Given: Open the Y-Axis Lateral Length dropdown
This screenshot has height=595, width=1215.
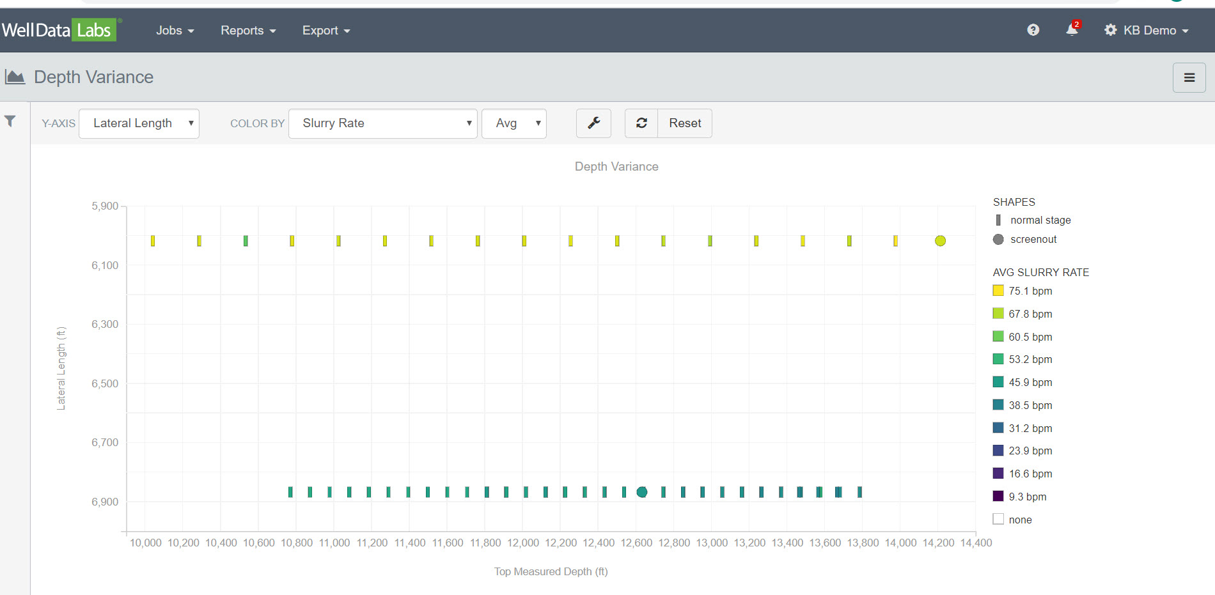Looking at the screenshot, I should (x=139, y=123).
